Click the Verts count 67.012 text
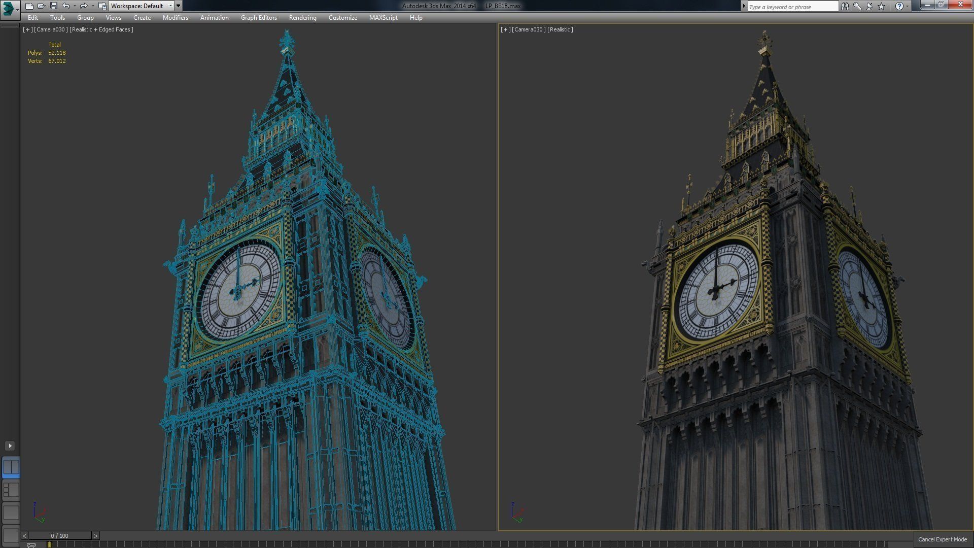The width and height of the screenshot is (974, 548). click(x=57, y=61)
